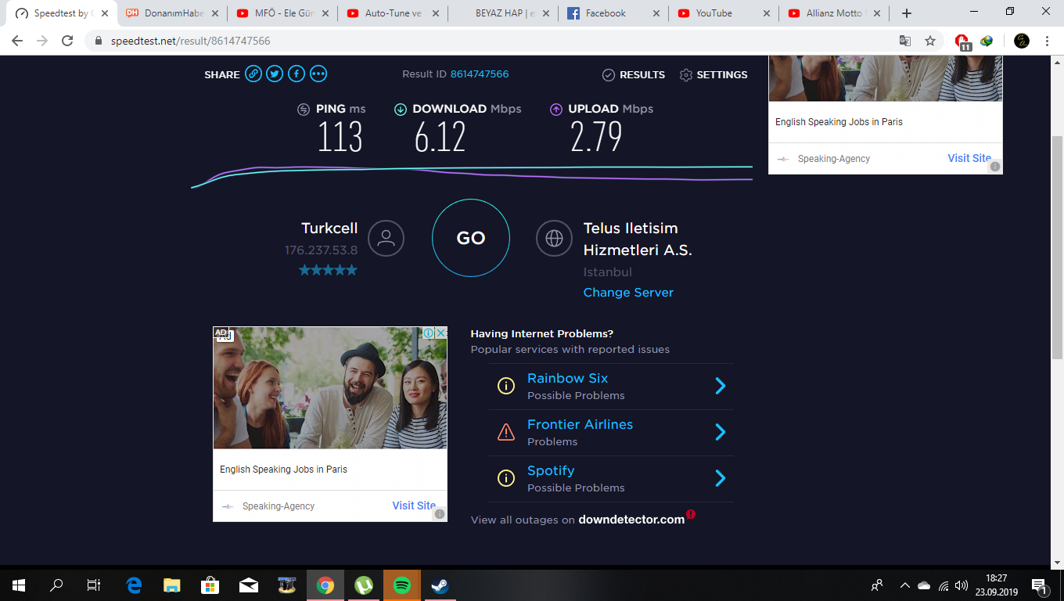Click Spotify yellow info icon
This screenshot has width=1064, height=601.
click(506, 478)
